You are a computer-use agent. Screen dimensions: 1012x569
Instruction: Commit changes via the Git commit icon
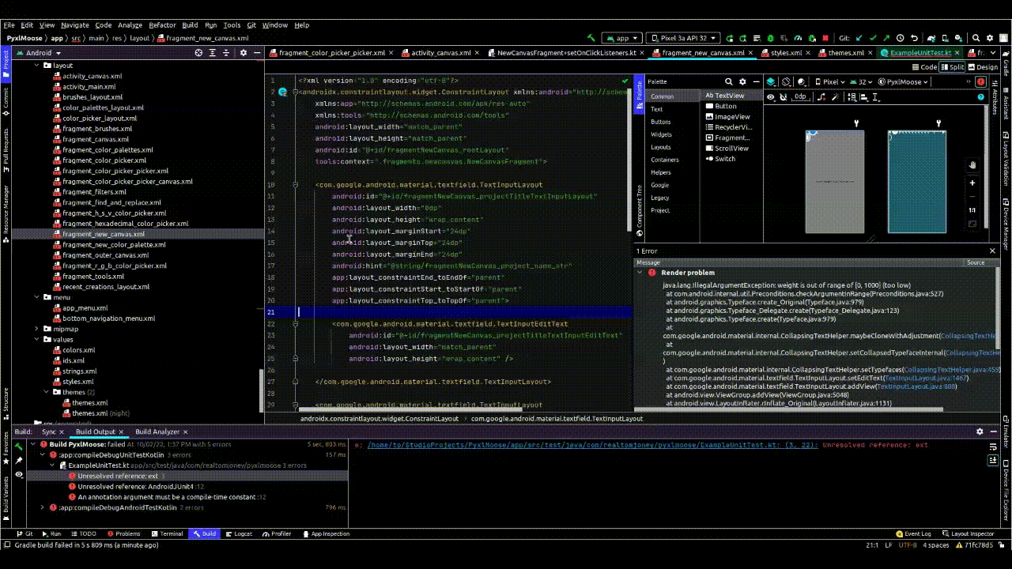(x=873, y=36)
